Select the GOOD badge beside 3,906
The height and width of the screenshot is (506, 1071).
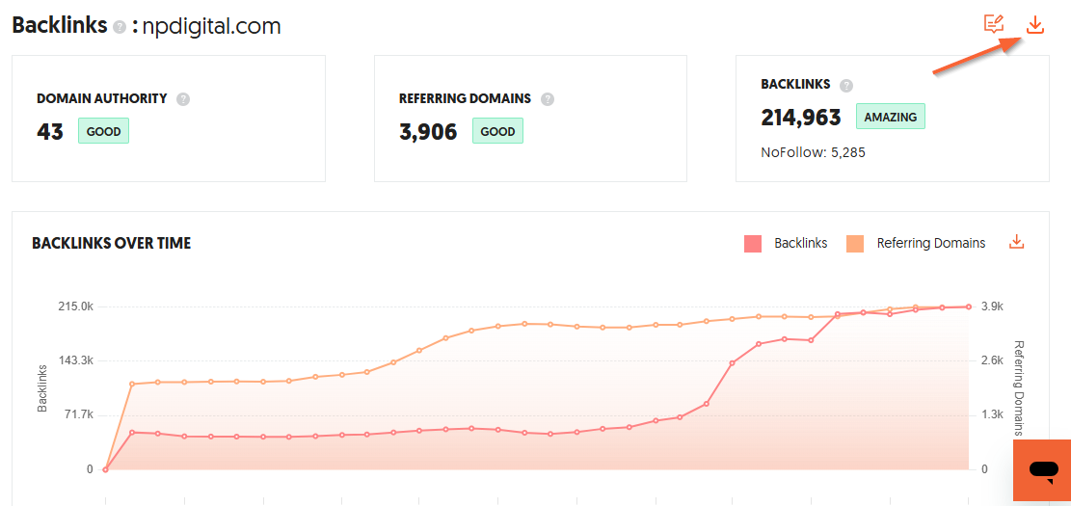(x=498, y=131)
